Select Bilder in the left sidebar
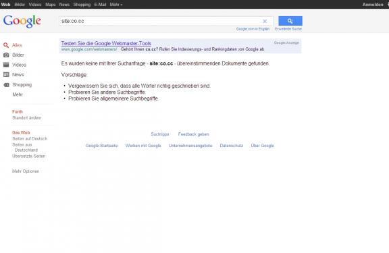Viewport: 389px width, 253px height. pos(18,55)
